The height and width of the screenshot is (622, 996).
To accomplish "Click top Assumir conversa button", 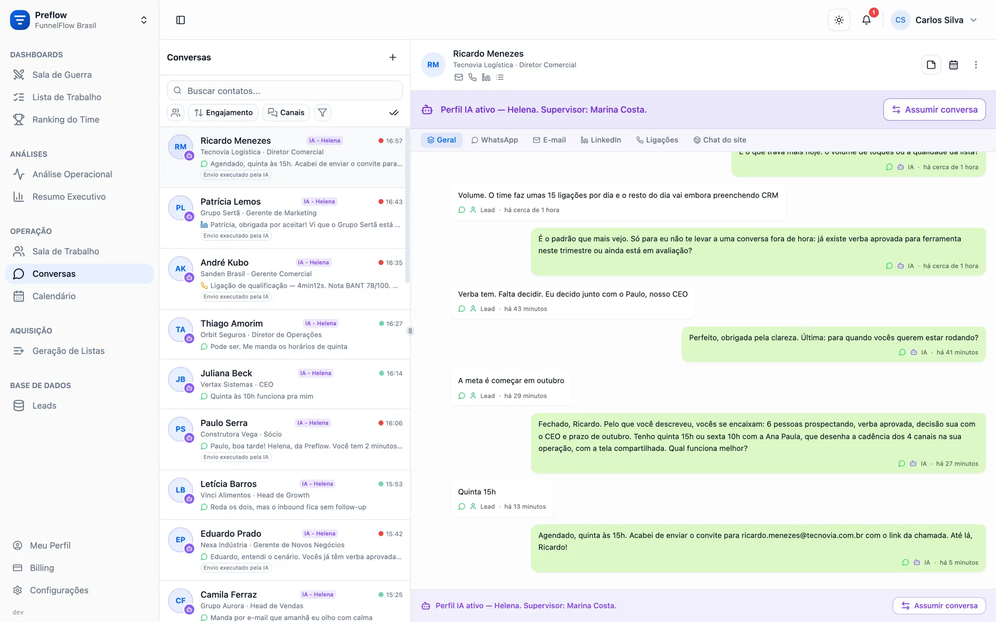I will tap(934, 109).
